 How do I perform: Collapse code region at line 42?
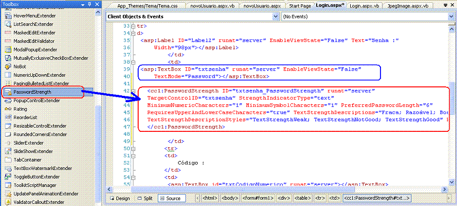133,91
